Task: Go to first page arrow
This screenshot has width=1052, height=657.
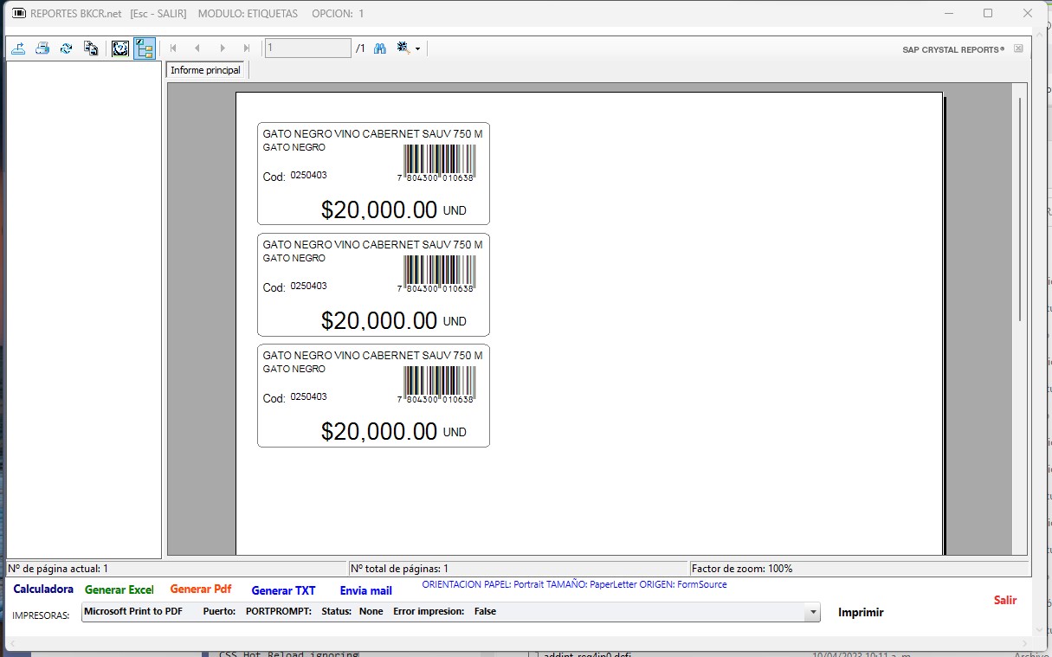Action: 173,48
